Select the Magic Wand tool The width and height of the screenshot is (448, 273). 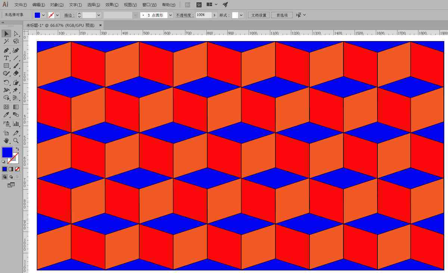6,41
